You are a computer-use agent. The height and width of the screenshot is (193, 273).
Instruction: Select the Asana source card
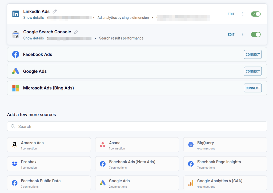(x=137, y=145)
